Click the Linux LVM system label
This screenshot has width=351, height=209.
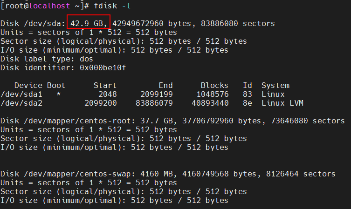[282, 103]
